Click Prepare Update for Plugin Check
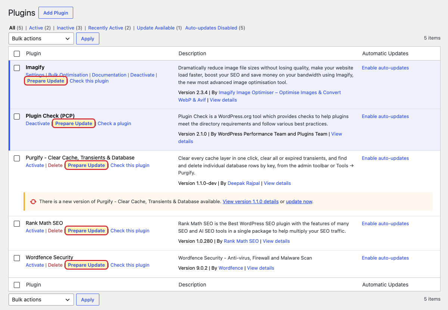Image resolution: width=448 pixels, height=310 pixels. pos(74,124)
